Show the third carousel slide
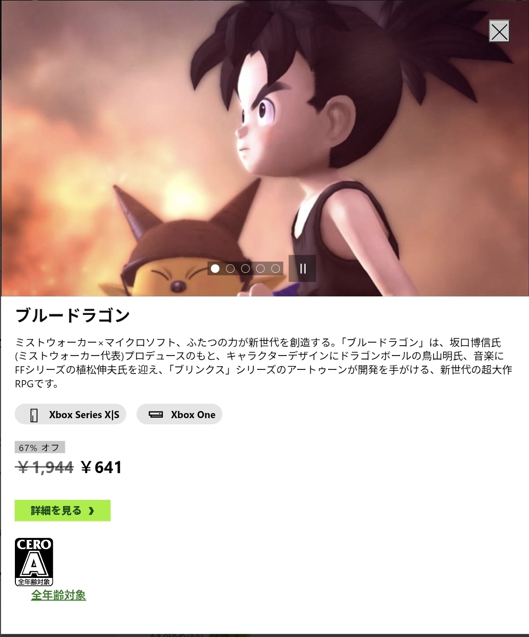Screen dimensions: 529x637 click(245, 268)
